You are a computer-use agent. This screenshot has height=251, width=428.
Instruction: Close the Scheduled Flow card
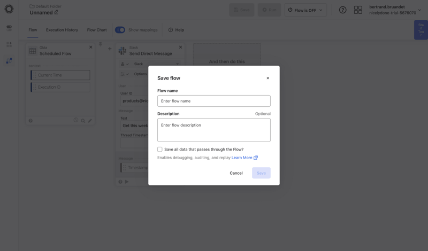click(x=90, y=47)
